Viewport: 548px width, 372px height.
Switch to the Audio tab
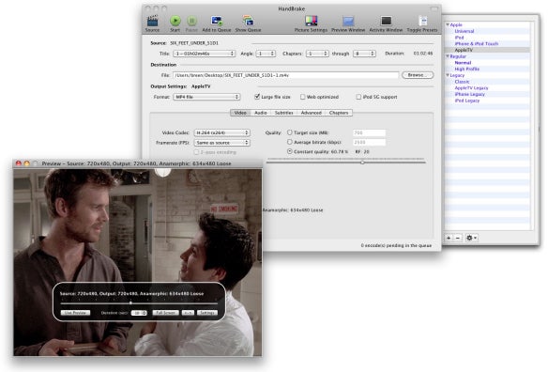point(261,113)
